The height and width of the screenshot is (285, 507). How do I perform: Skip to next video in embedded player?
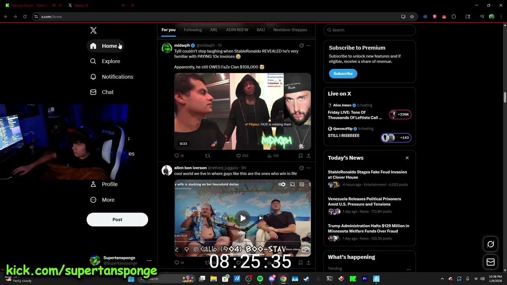(x=261, y=218)
